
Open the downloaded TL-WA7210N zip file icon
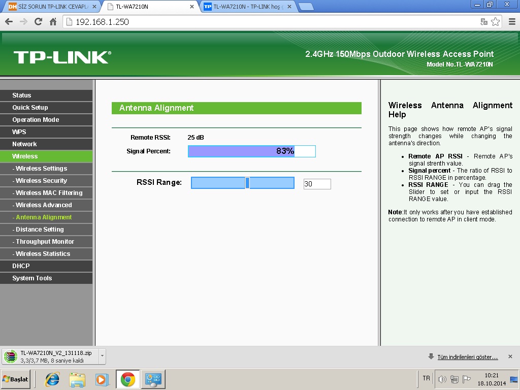10,357
